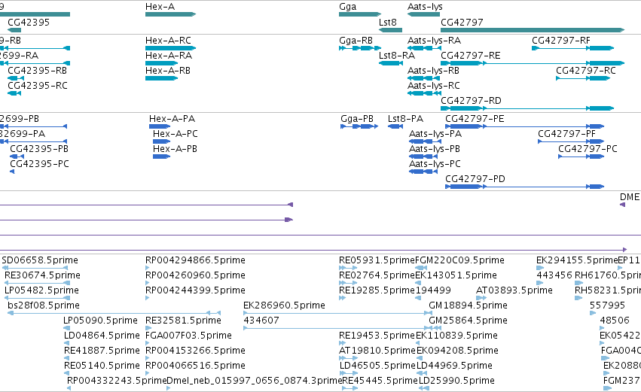Click EST RP004260960.5prime
641x392 pixels.
(148, 283)
